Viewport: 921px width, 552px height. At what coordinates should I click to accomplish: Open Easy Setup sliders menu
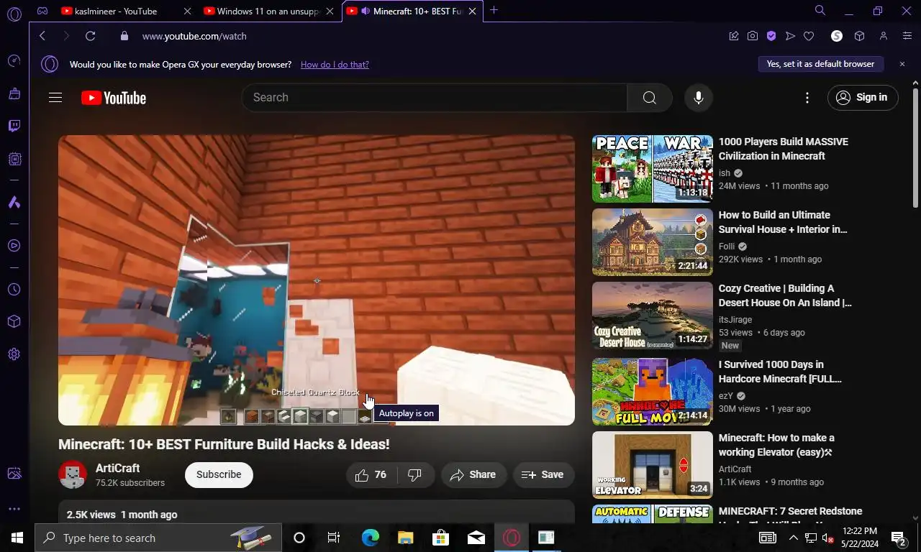(x=907, y=36)
